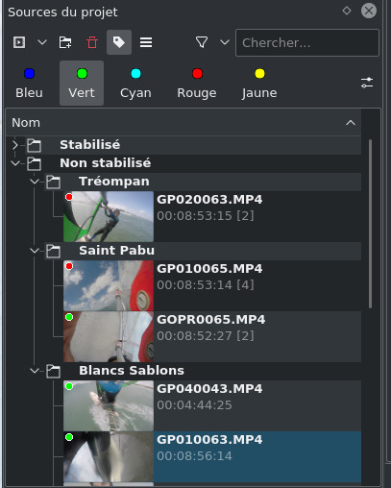Apply the Cyan tag button
Viewport: 391px width, 488px height.
point(135,83)
